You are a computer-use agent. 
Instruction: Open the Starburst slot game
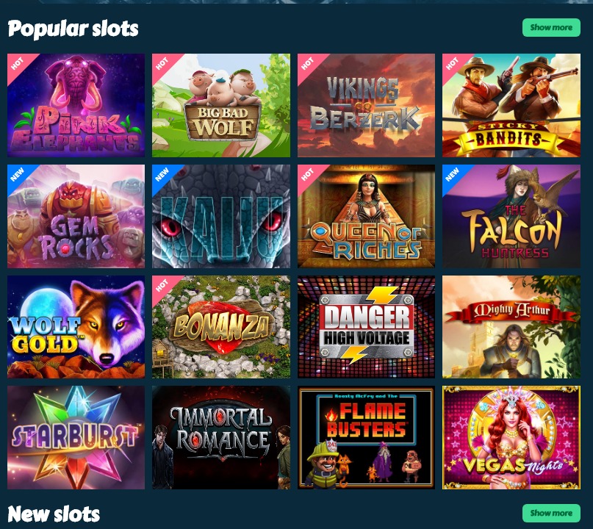(76, 437)
